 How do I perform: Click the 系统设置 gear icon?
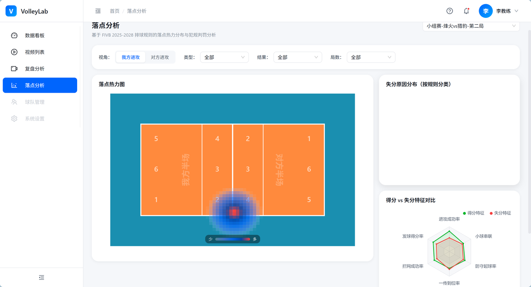click(x=14, y=118)
